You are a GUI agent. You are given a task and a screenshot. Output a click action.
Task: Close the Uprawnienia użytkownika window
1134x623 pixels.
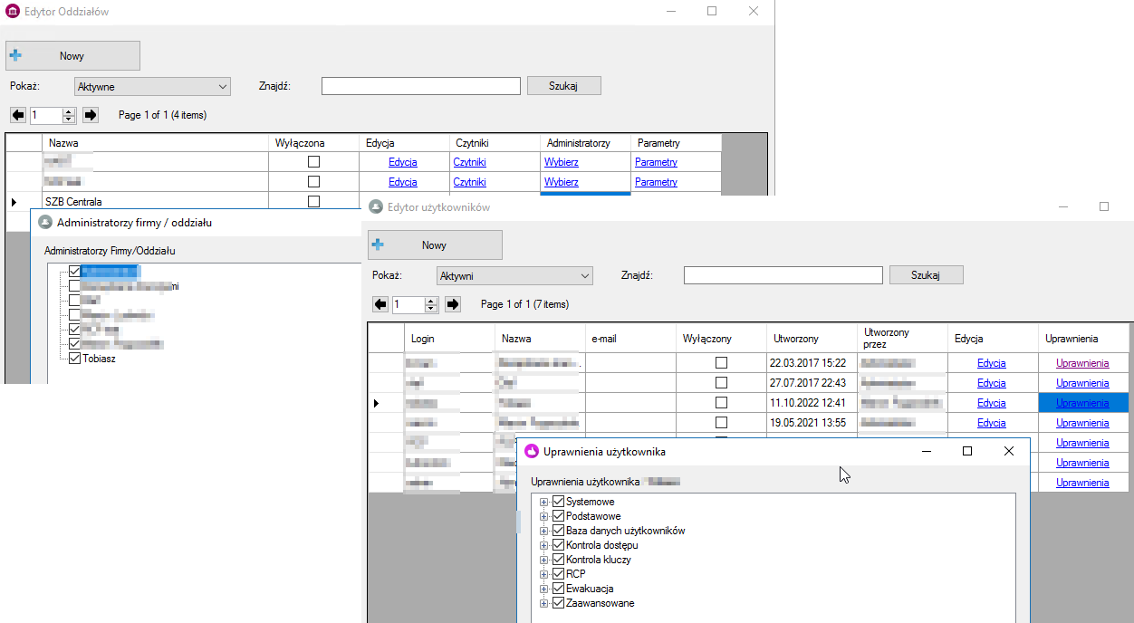point(1009,450)
